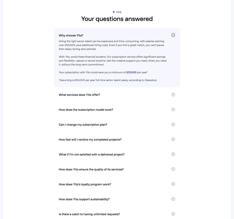
Task: Expand 'How does Yito support sustainability?'
Action: [x=84, y=200]
